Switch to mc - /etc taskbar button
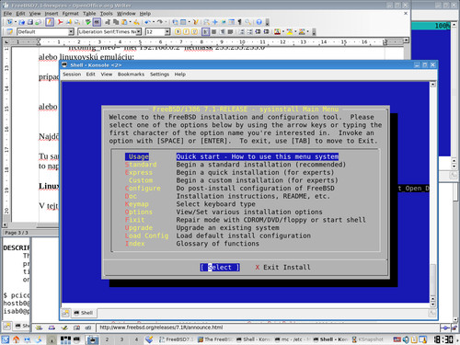The image size is (460, 345). pos(292,339)
